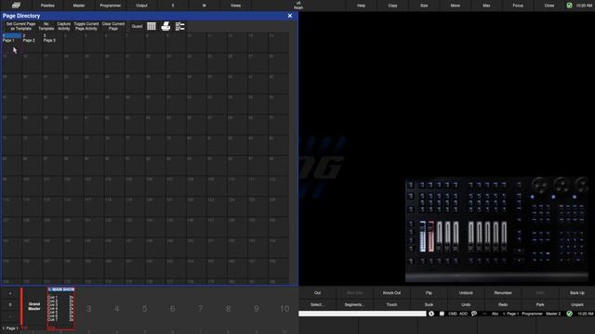This screenshot has width=595, height=334.
Task: Click the green network status checkmark top right
Action: [x=569, y=6]
